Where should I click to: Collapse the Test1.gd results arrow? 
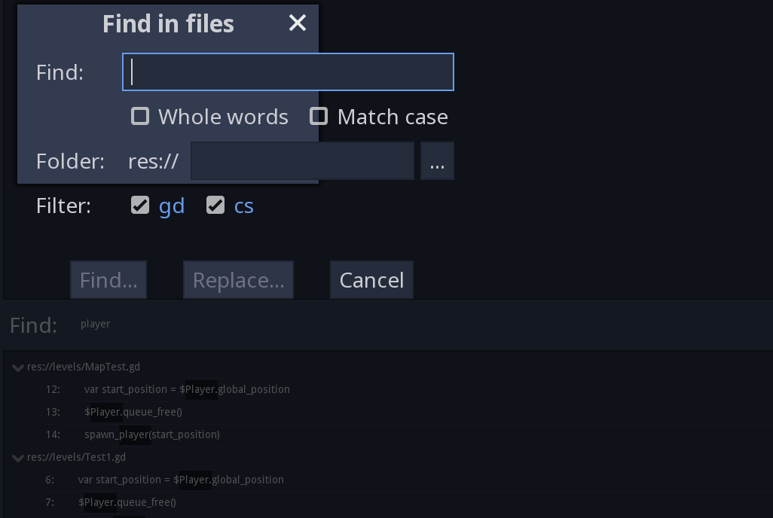click(17, 457)
